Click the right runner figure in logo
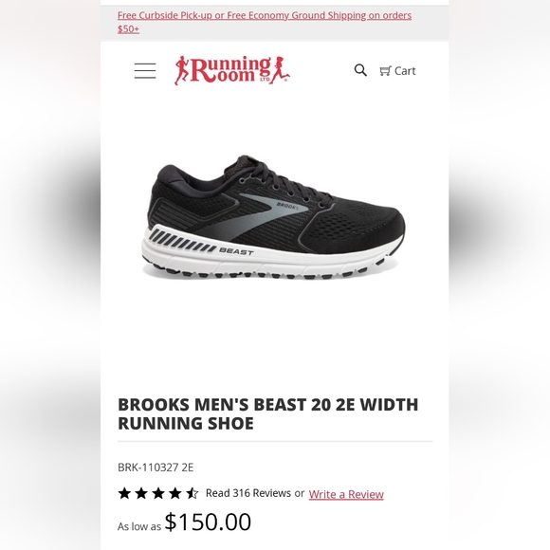The image size is (550, 550). pyautogui.click(x=281, y=69)
